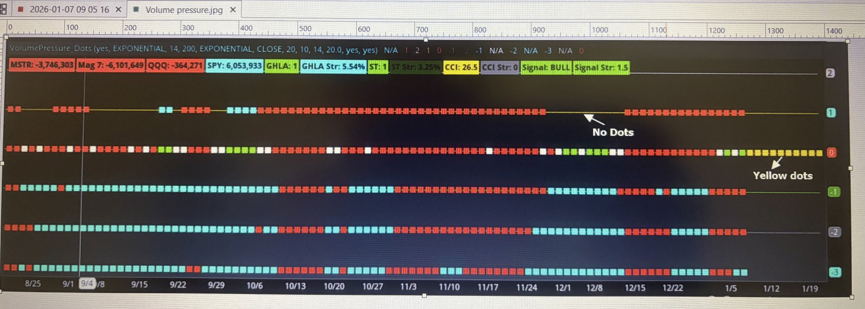Click the red MSTR: -3,746,303 label
The width and height of the screenshot is (865, 309).
(x=42, y=65)
